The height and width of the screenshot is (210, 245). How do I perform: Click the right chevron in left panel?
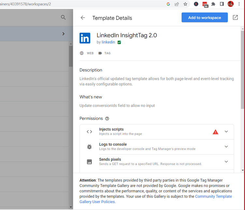[x=63, y=34]
